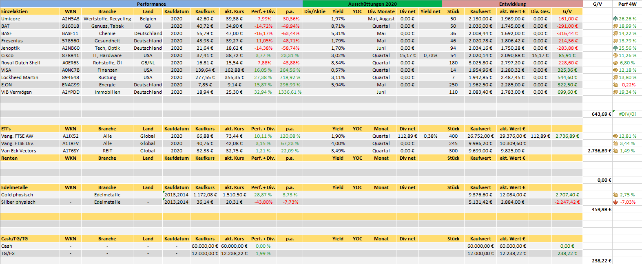
Task: Click the diagonal-down arrow beside -0,22%
Action: click(x=615, y=85)
